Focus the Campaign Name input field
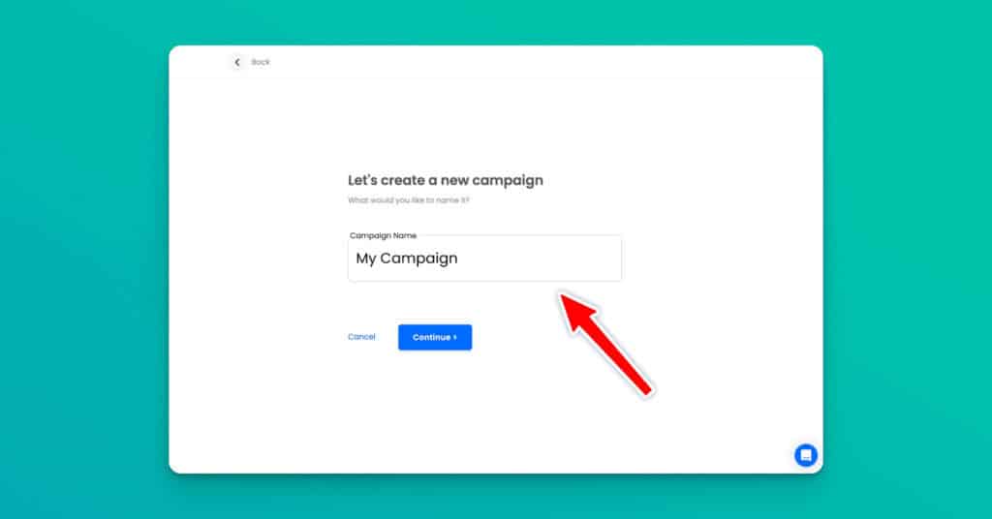Image resolution: width=992 pixels, height=519 pixels. click(484, 258)
